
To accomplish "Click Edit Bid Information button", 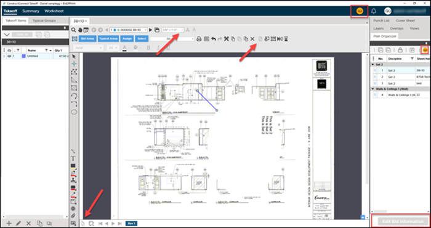I will click(403, 221).
